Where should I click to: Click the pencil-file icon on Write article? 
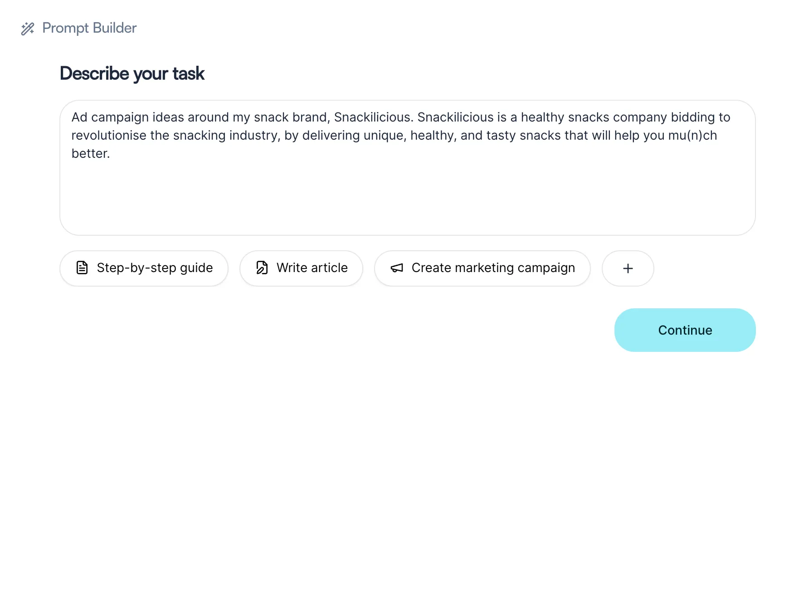[262, 268]
